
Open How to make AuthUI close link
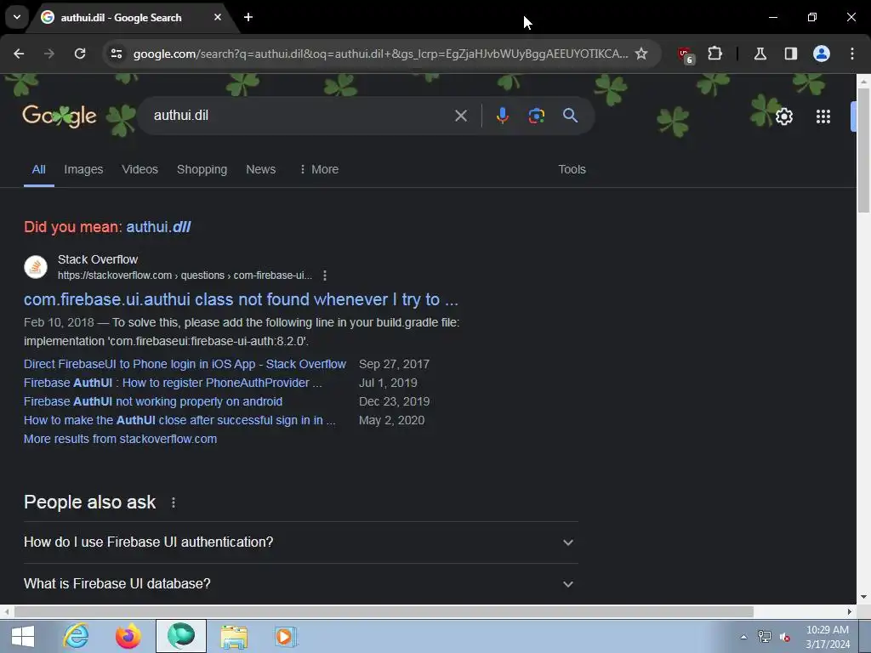pyautogui.click(x=179, y=420)
